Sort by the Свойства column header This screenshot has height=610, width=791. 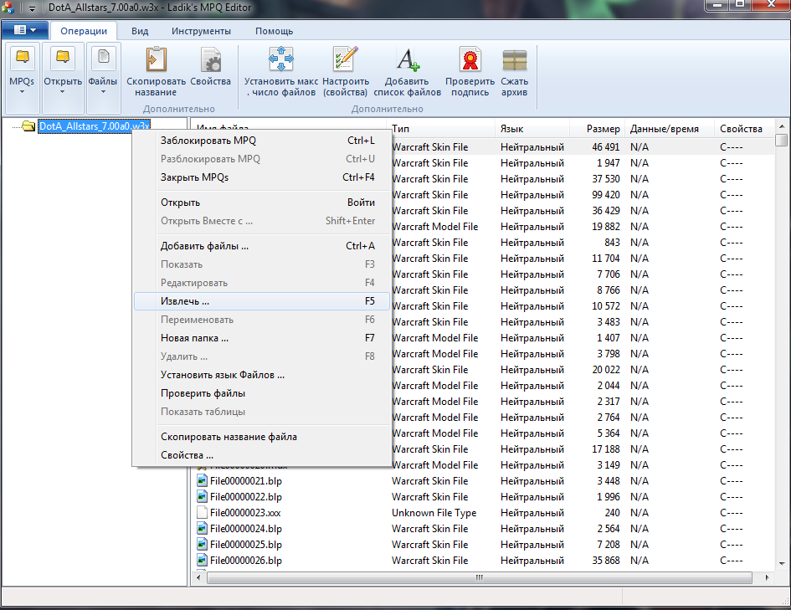pyautogui.click(x=743, y=129)
